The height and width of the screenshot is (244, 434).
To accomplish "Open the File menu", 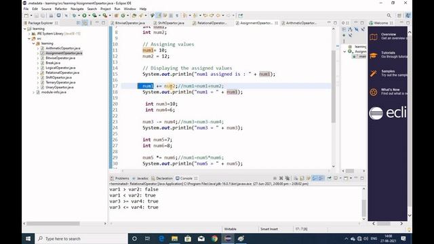I will (26, 9).
